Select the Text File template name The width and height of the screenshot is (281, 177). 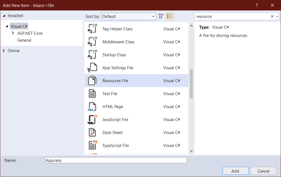click(110, 94)
